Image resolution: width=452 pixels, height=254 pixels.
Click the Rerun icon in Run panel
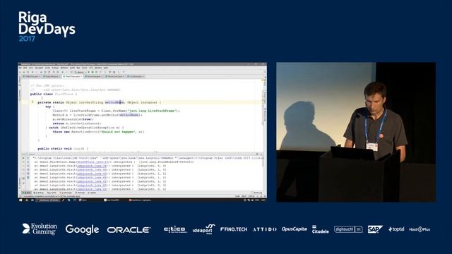tap(23, 158)
